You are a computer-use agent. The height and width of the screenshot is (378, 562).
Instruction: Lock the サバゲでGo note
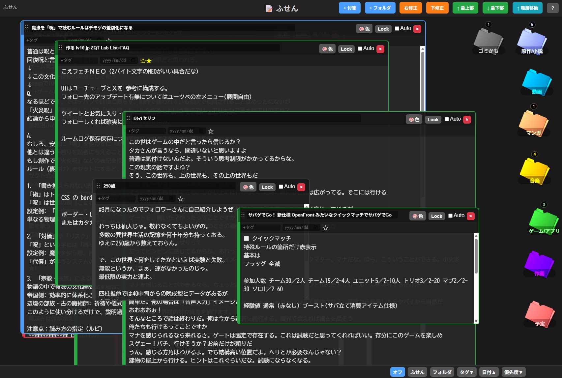(436, 216)
